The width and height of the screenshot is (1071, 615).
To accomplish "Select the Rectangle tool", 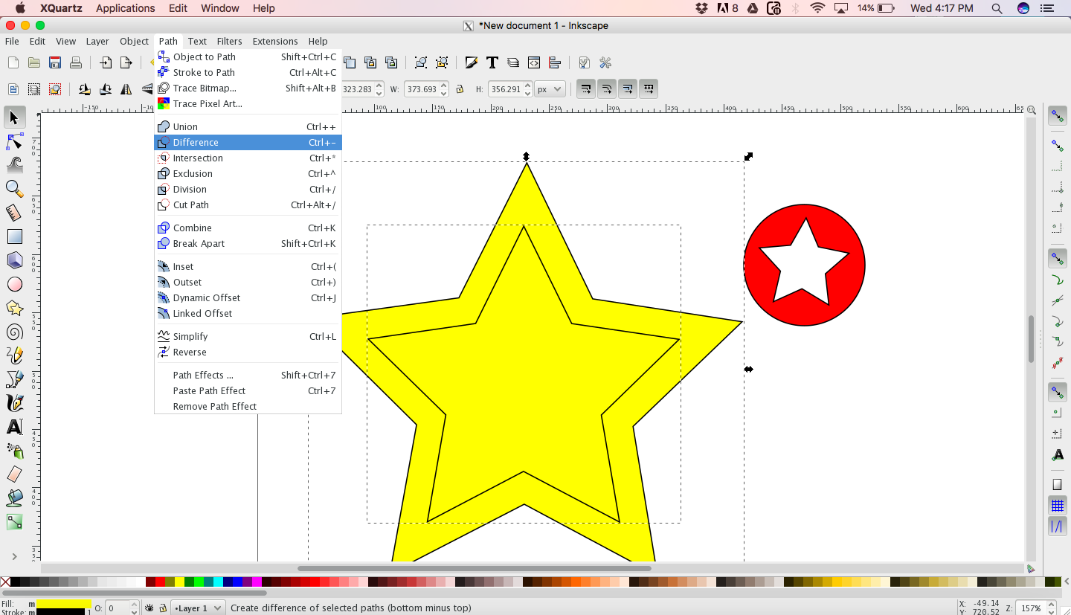I will (14, 236).
